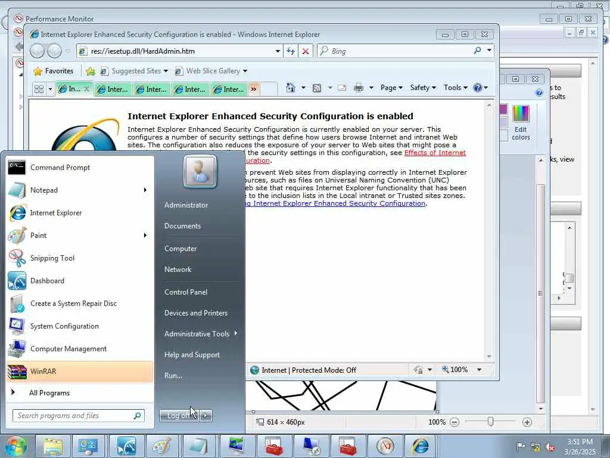610x458 pixels.
Task: Refresh the page in Internet Explorer
Action: [291, 51]
